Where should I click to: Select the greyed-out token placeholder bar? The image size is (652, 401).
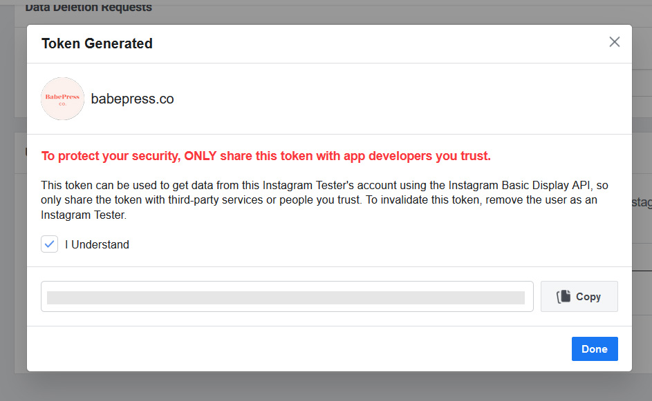(286, 297)
